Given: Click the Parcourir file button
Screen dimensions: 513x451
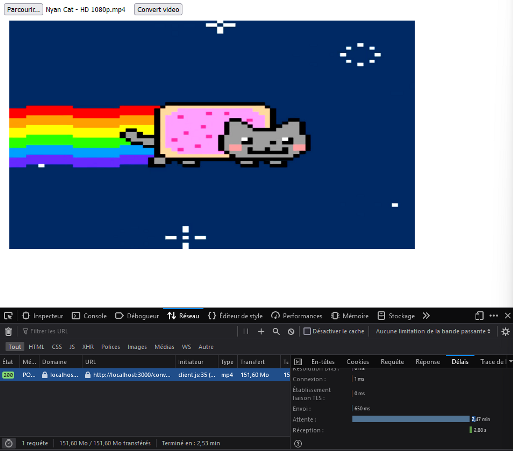Looking at the screenshot, I should click(x=23, y=9).
